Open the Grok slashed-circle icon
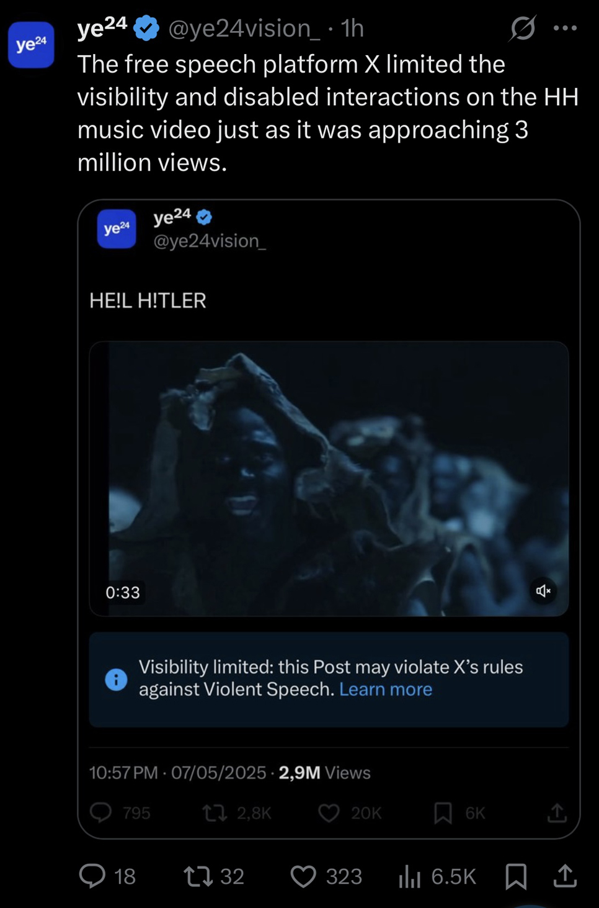 [523, 28]
